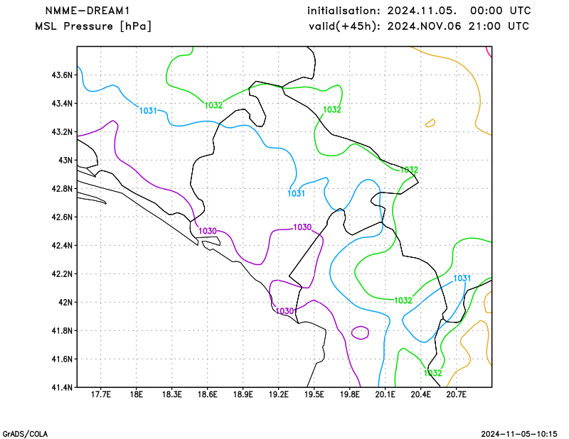This screenshot has height=439, width=569.
Task: Click the green 1032 label near 41.5N
Action: coord(433,373)
